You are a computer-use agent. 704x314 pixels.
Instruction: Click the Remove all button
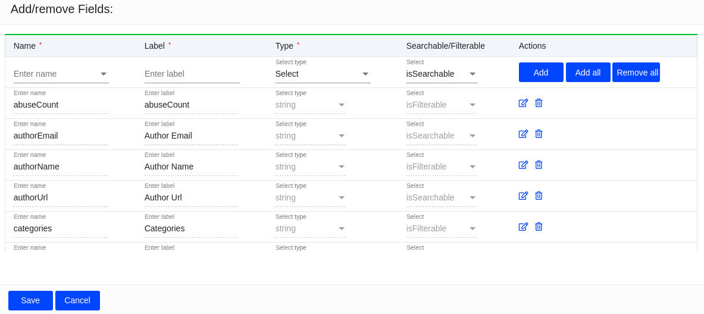pyautogui.click(x=636, y=73)
